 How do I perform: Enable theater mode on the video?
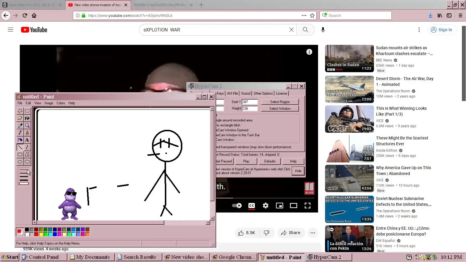click(x=293, y=206)
